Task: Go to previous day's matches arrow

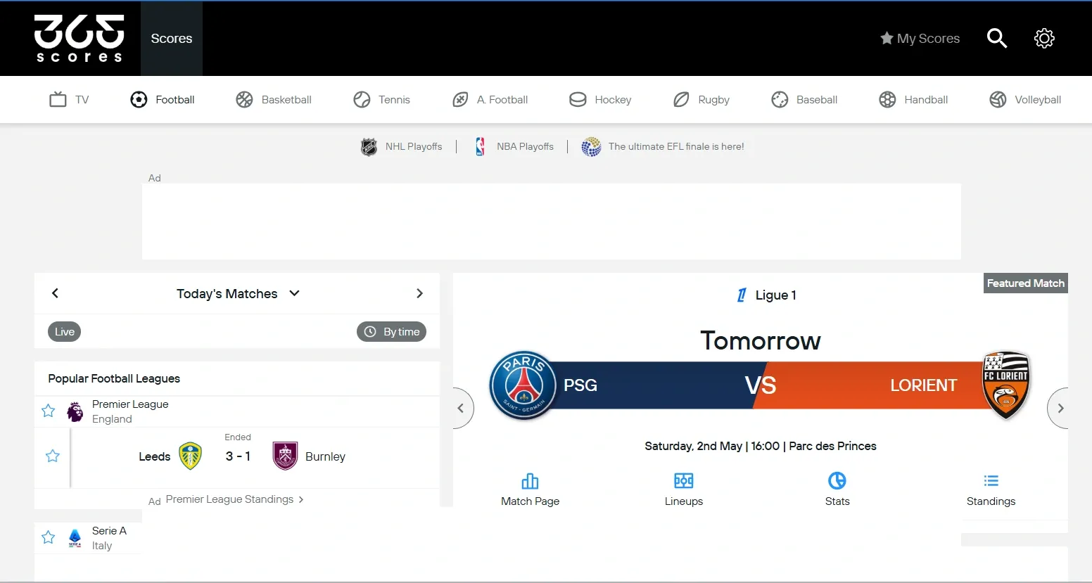Action: coord(55,293)
